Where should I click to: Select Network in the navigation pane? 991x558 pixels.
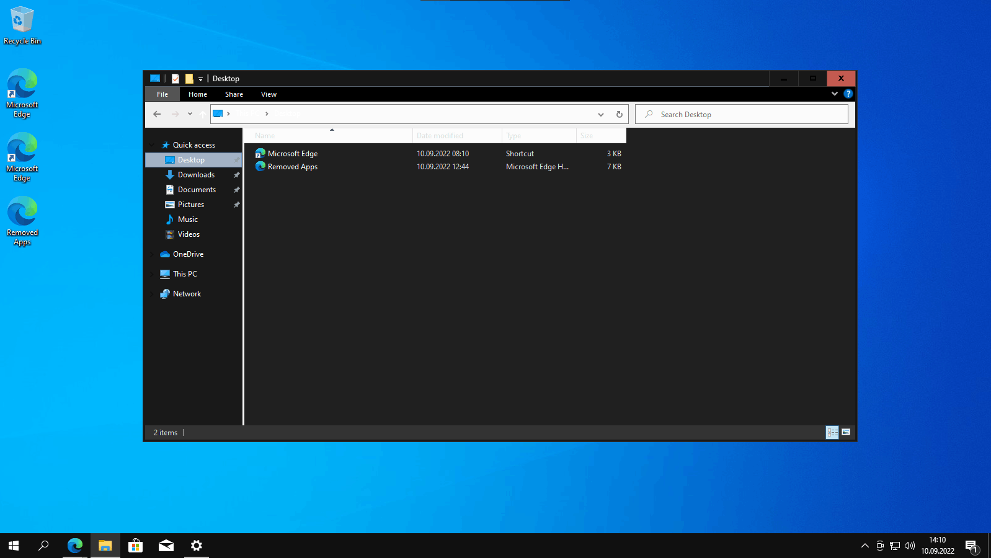point(187,294)
